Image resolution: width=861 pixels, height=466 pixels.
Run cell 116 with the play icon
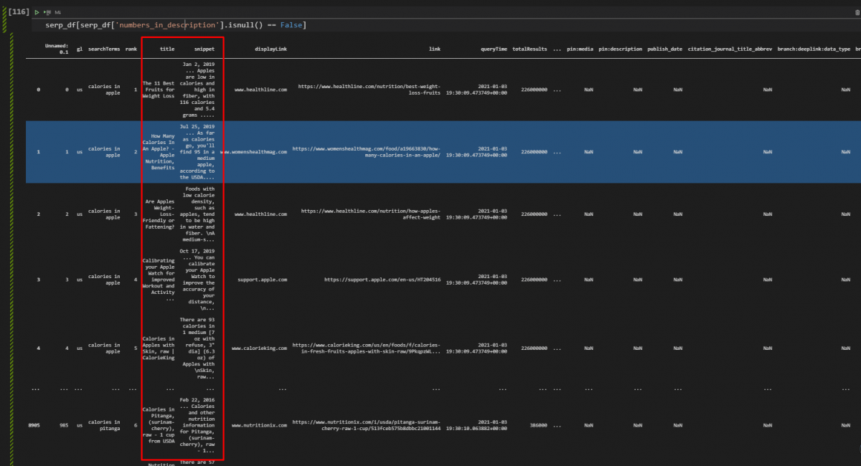[x=37, y=12]
